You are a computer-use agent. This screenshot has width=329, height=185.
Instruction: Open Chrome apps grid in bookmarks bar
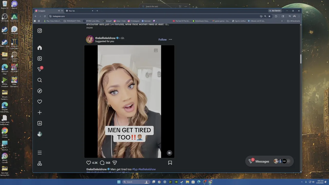click(x=39, y=21)
